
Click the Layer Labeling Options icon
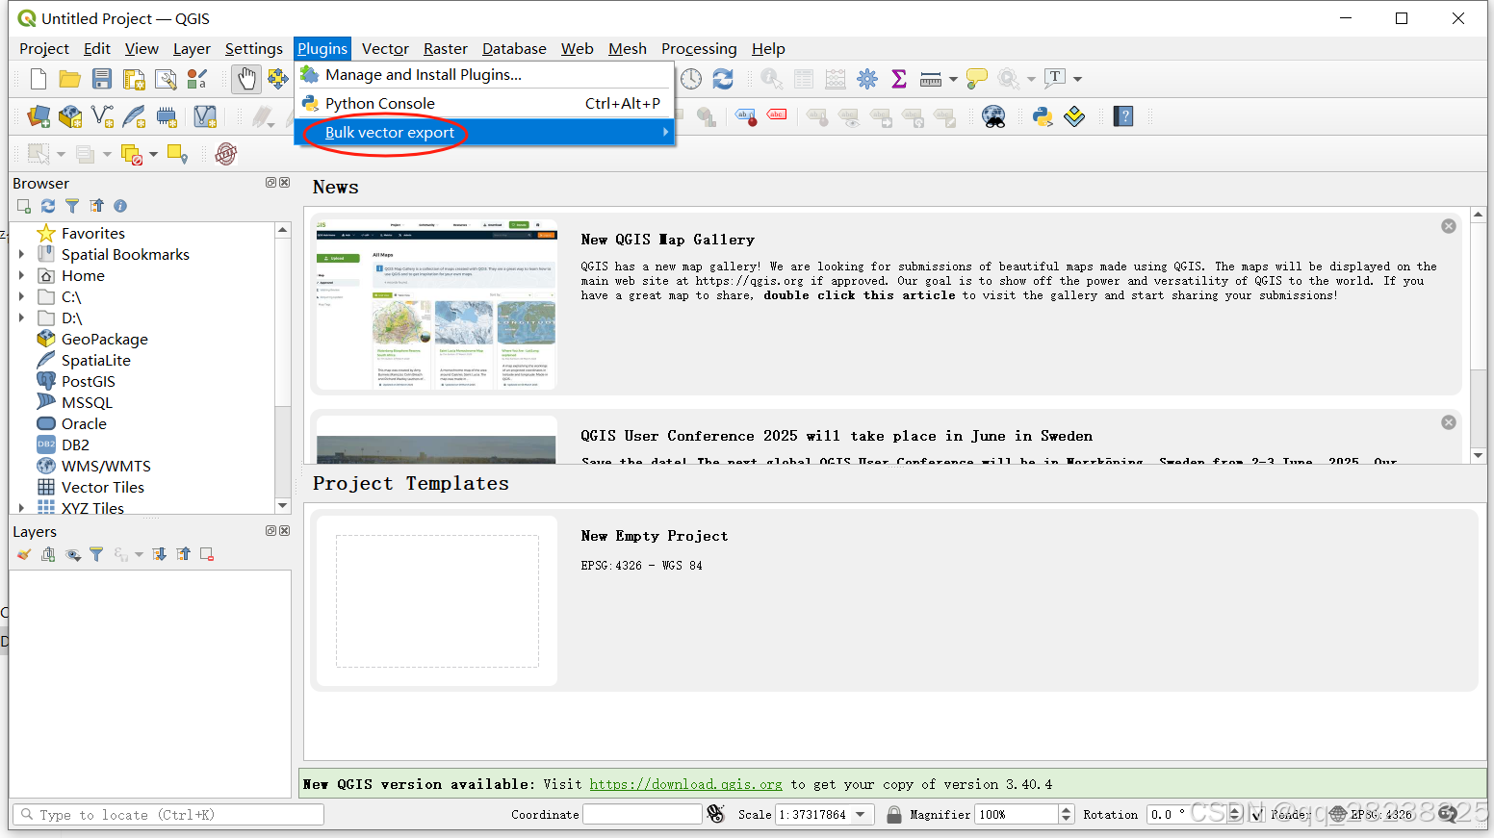(x=746, y=117)
